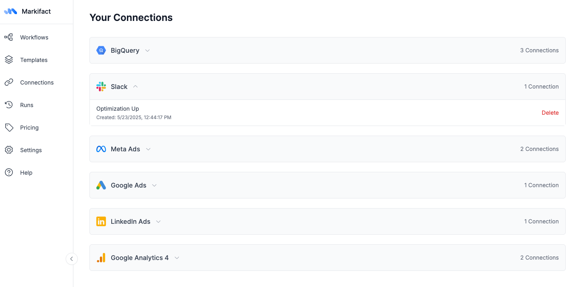The height and width of the screenshot is (287, 579).
Task: Go to Templates in the sidebar
Action: point(33,60)
